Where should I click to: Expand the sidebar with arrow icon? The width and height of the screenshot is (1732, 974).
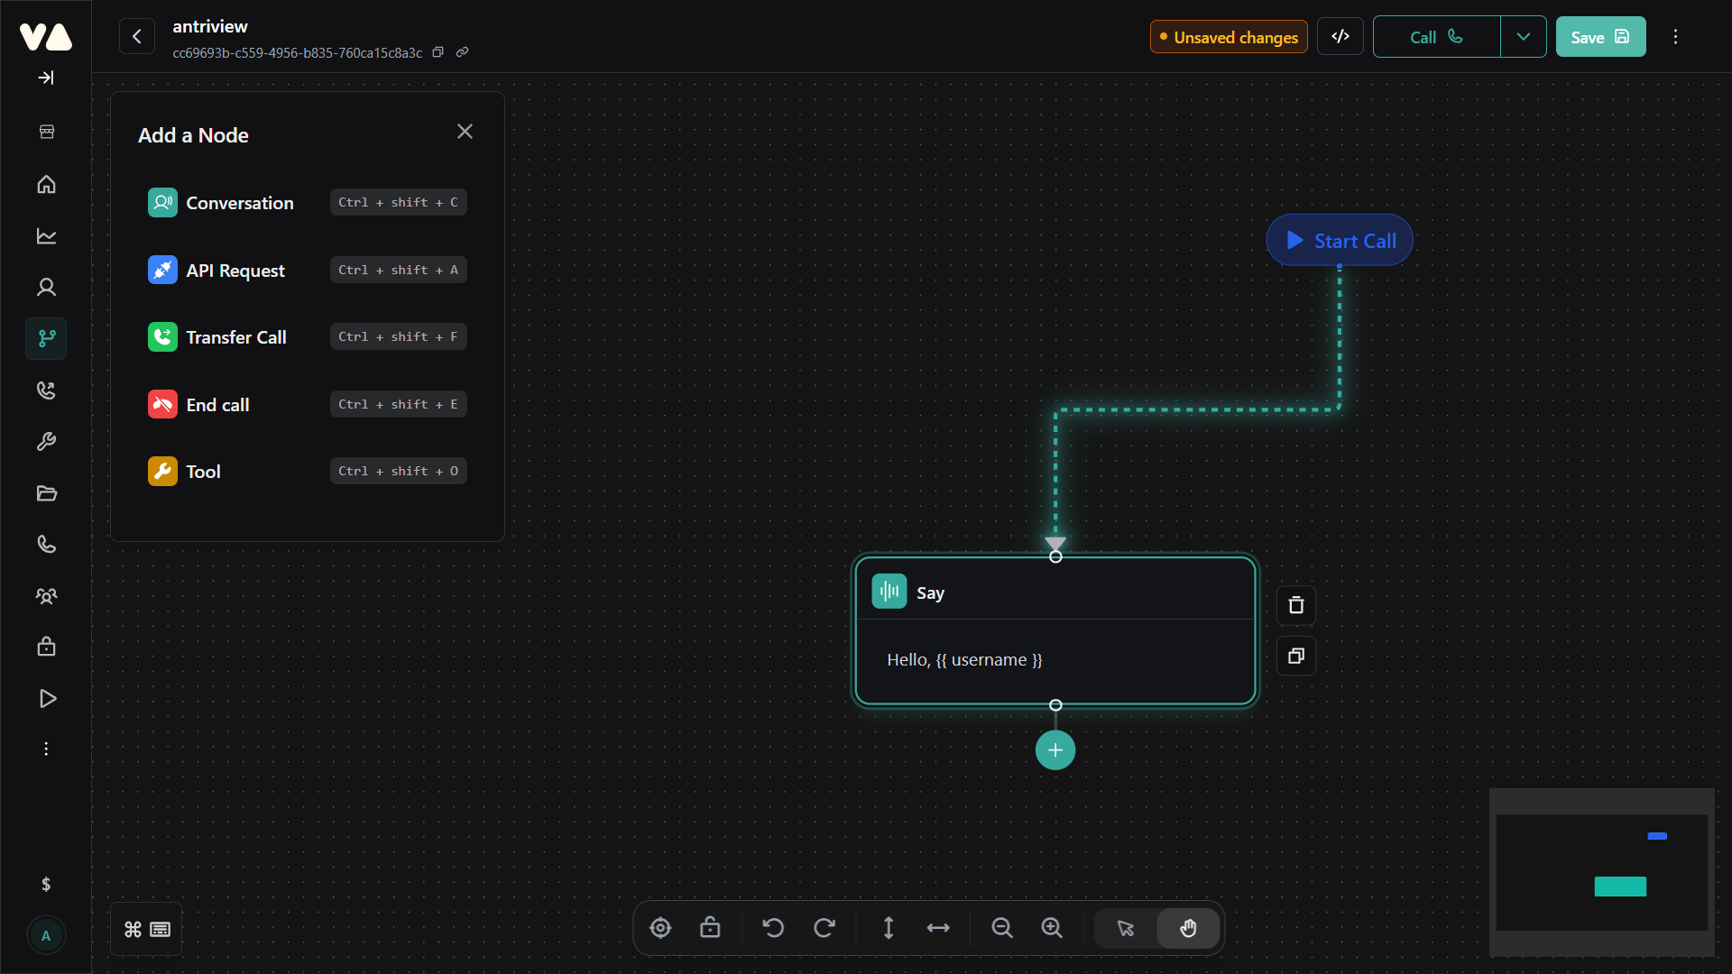(x=46, y=78)
